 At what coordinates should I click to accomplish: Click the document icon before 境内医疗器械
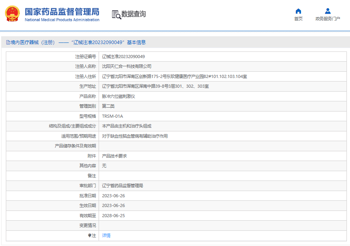tap(8, 42)
